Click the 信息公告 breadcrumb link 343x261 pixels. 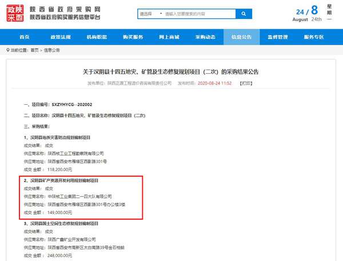pyautogui.click(x=52, y=50)
